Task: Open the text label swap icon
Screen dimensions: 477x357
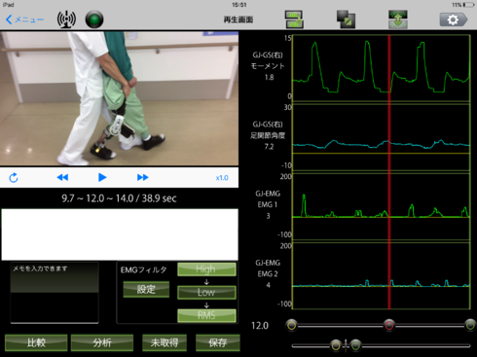Action: pos(294,19)
